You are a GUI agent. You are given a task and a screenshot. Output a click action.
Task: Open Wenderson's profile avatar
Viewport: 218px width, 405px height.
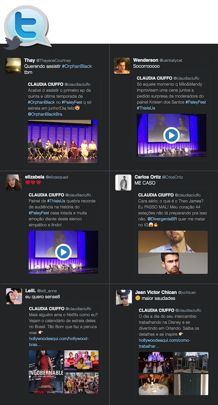122,66
